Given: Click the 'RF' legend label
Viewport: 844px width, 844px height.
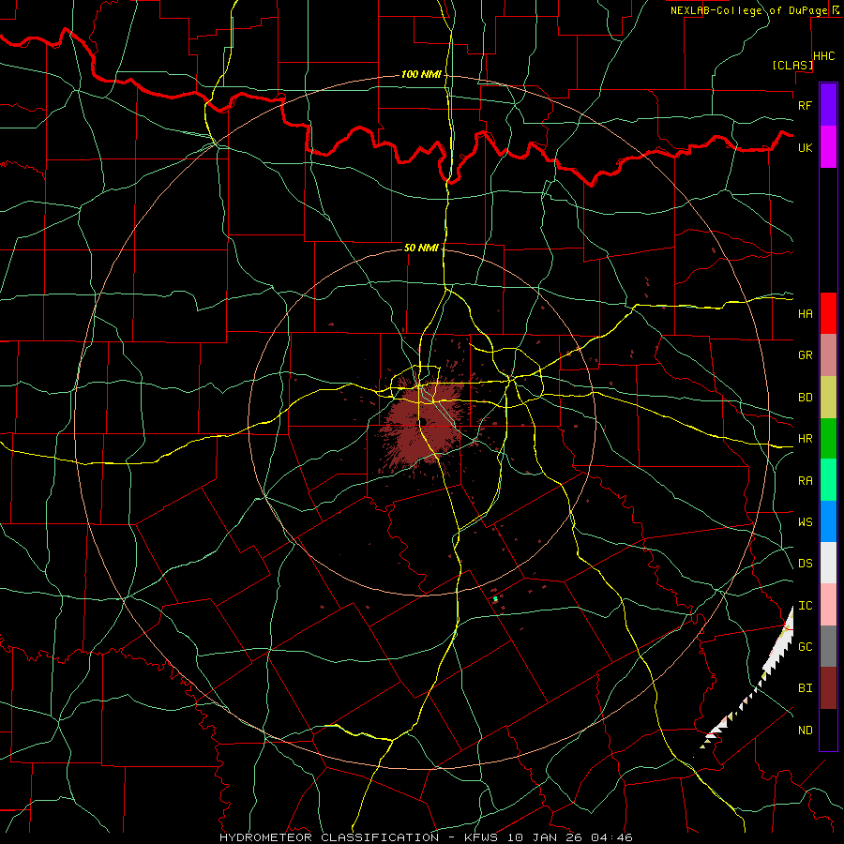Looking at the screenshot, I should (805, 105).
